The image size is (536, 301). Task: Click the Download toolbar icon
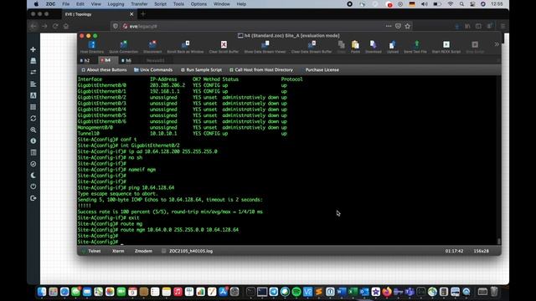(x=374, y=47)
